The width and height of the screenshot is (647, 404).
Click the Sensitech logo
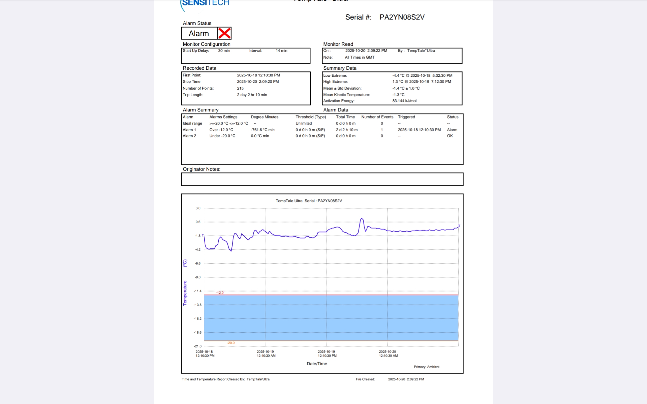coord(205,3)
